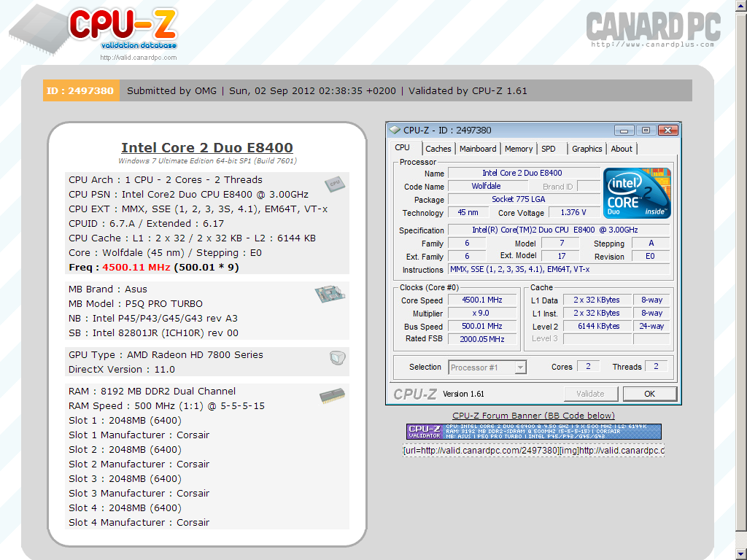Open the Mainboard tab
This screenshot has height=560, width=747.
(x=478, y=149)
